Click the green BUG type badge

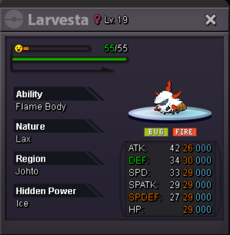(156, 132)
